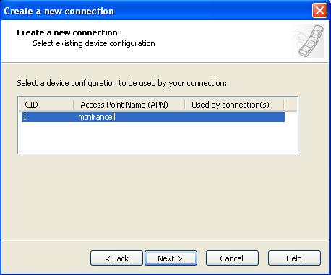Sort by Access Point Name (APN) header

click(129, 105)
